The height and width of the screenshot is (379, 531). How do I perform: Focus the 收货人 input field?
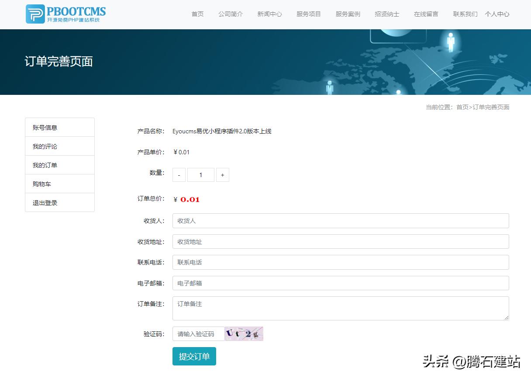pyautogui.click(x=341, y=221)
